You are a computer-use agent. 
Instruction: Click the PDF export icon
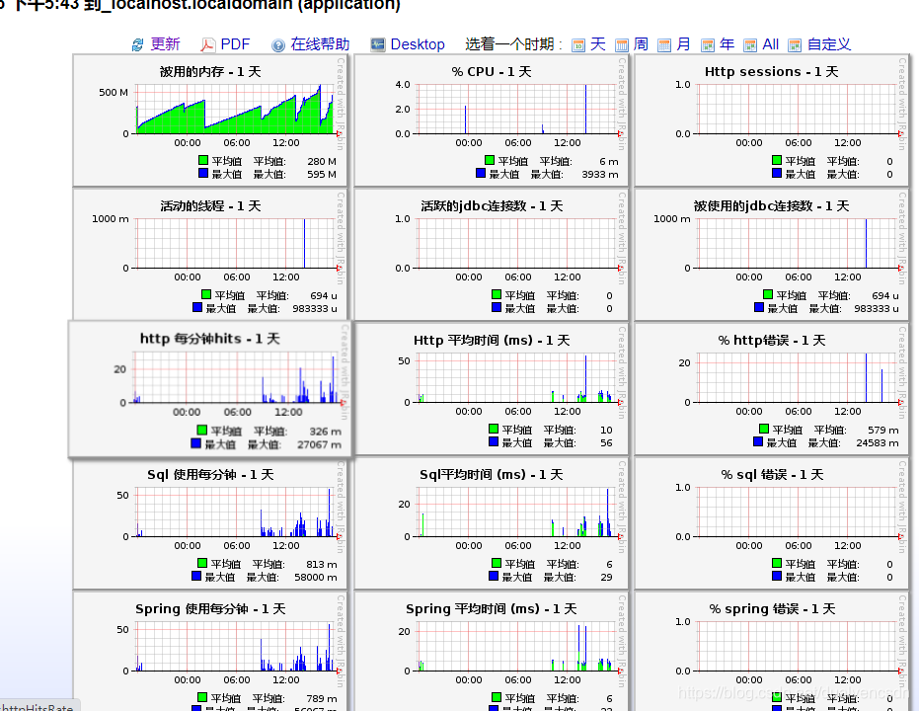pyautogui.click(x=209, y=43)
